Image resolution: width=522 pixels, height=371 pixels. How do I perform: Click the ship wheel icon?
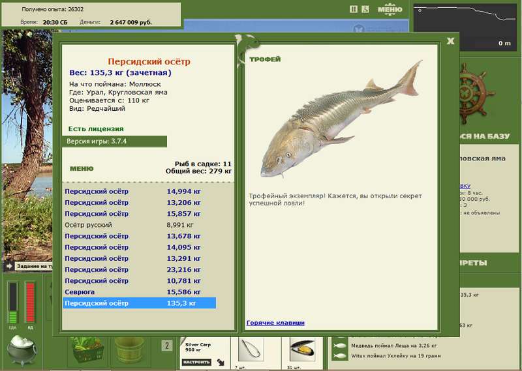(474, 93)
